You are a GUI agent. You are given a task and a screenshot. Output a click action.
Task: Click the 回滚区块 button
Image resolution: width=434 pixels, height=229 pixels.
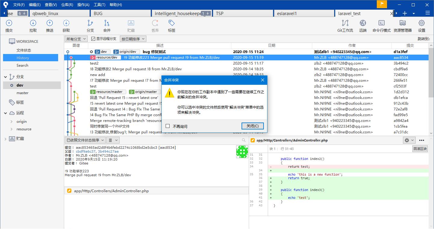click(420, 149)
